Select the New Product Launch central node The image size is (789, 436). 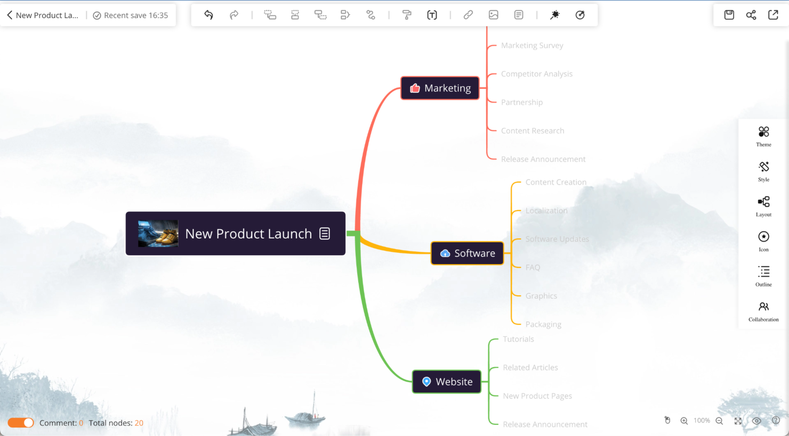[235, 233]
